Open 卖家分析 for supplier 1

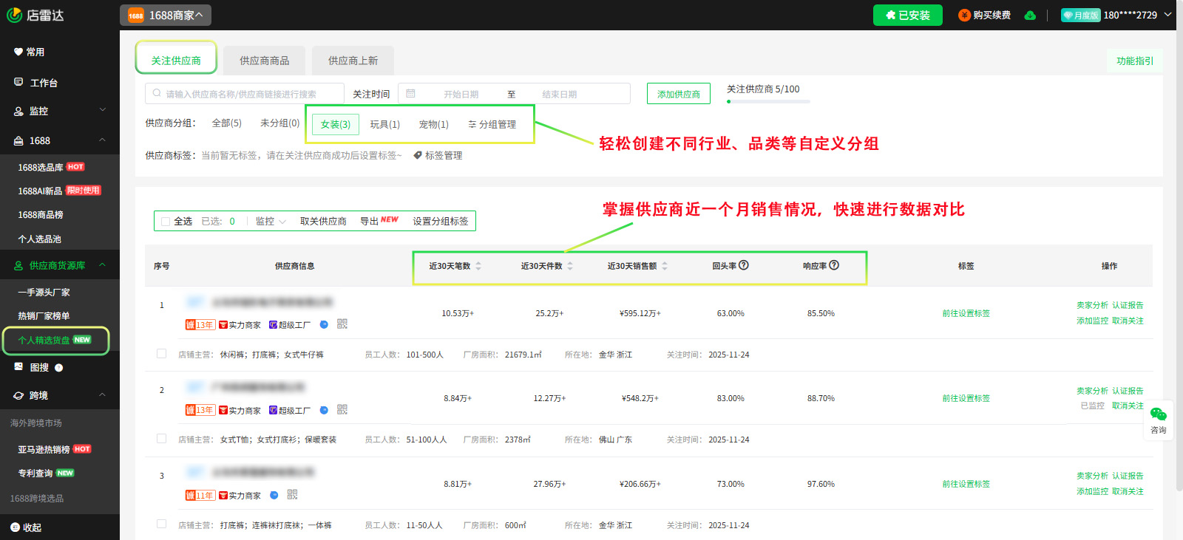pos(1092,305)
